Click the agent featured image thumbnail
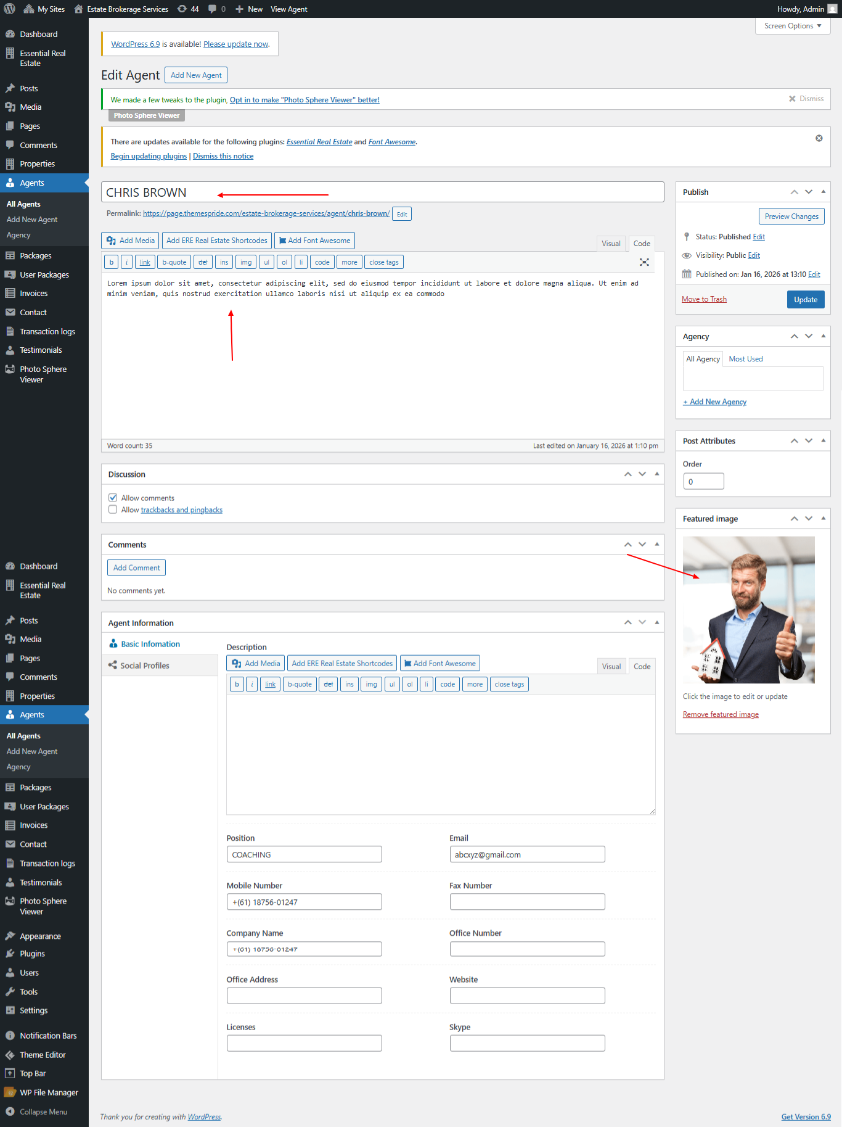The height and width of the screenshot is (1130, 842). tap(748, 609)
